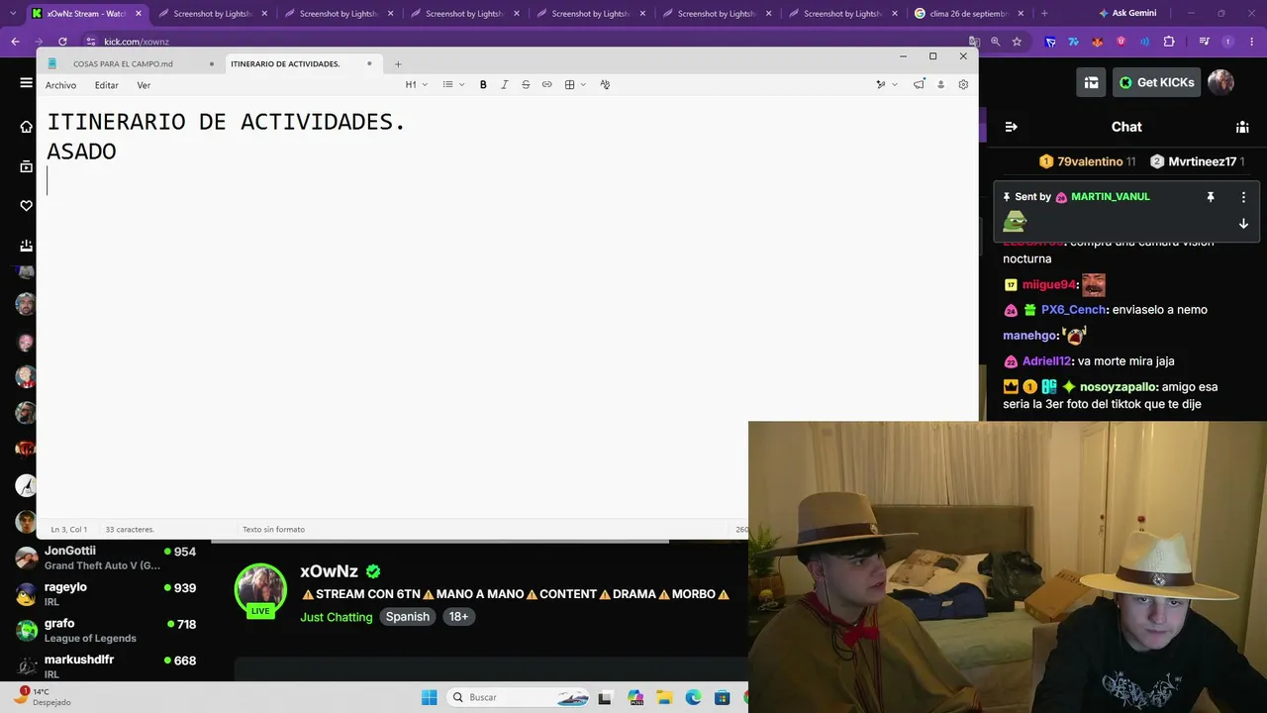This screenshot has height=713, width=1267.
Task: Apply italic formatting in Notepad
Action: click(505, 85)
